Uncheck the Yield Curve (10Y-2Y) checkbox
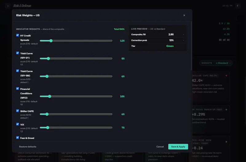246x162 pixels. 18,53
